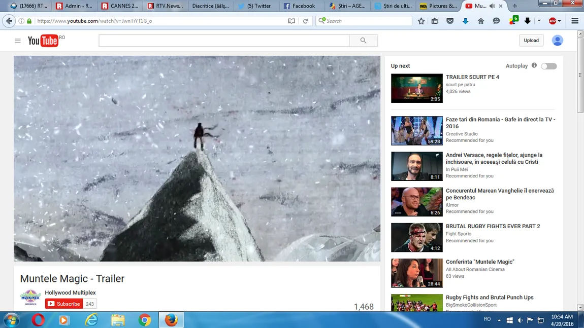Open the YouTube account avatar menu
This screenshot has height=328, width=584.
557,40
